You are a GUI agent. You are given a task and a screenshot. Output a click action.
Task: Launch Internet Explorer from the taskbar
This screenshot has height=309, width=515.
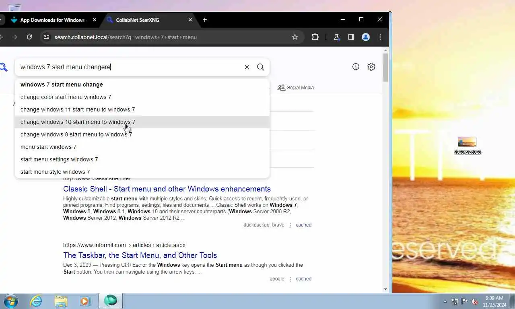click(36, 301)
